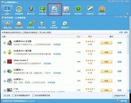Screen dimensions: 131x103
Task: Click the 刷新 refresh link
Action: (x=126, y=32)
